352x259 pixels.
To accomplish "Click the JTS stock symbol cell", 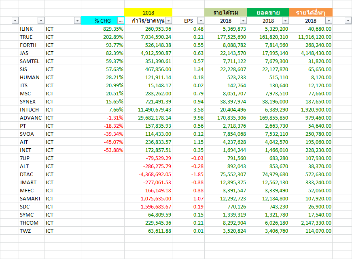I will [32, 85].
